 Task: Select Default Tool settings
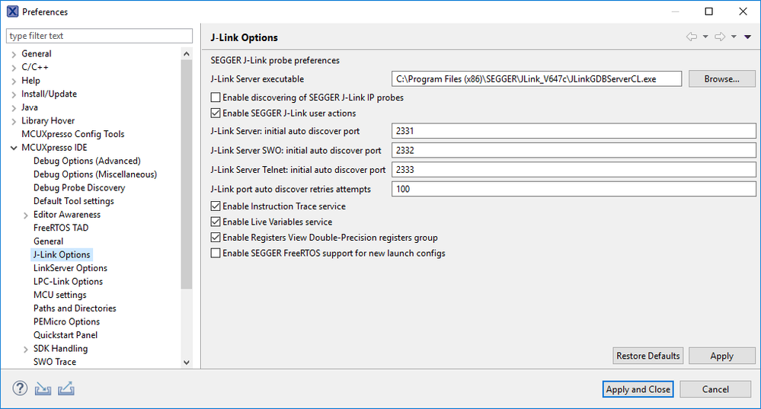point(74,201)
